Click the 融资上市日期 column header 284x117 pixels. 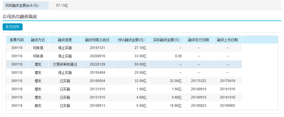(x=228, y=40)
